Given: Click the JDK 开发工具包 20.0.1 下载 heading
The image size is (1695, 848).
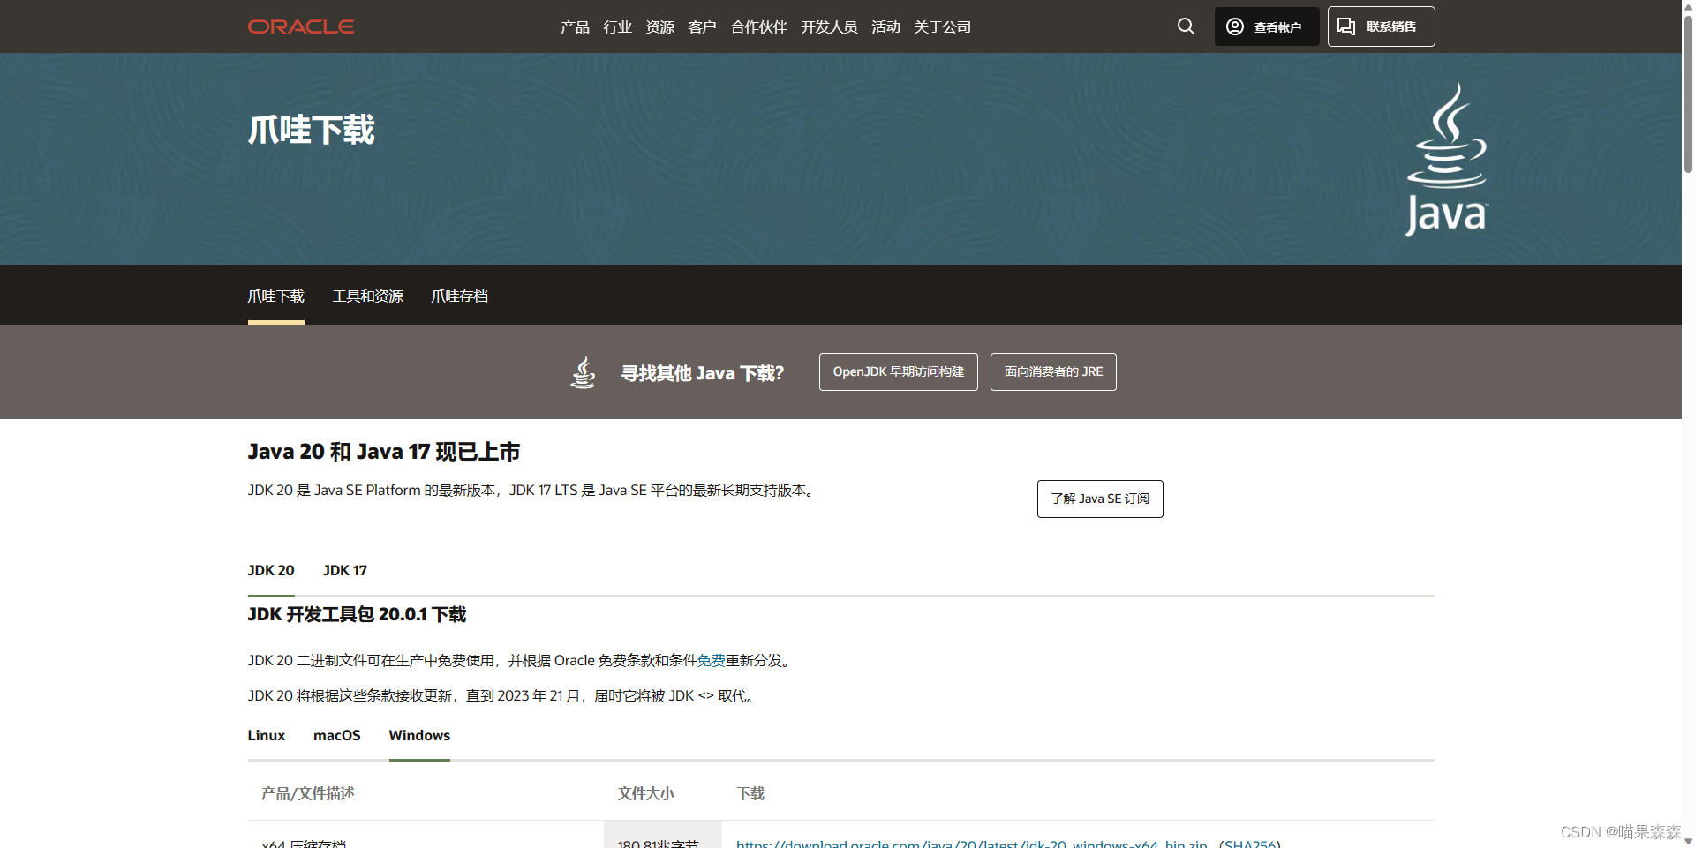Looking at the screenshot, I should (357, 614).
